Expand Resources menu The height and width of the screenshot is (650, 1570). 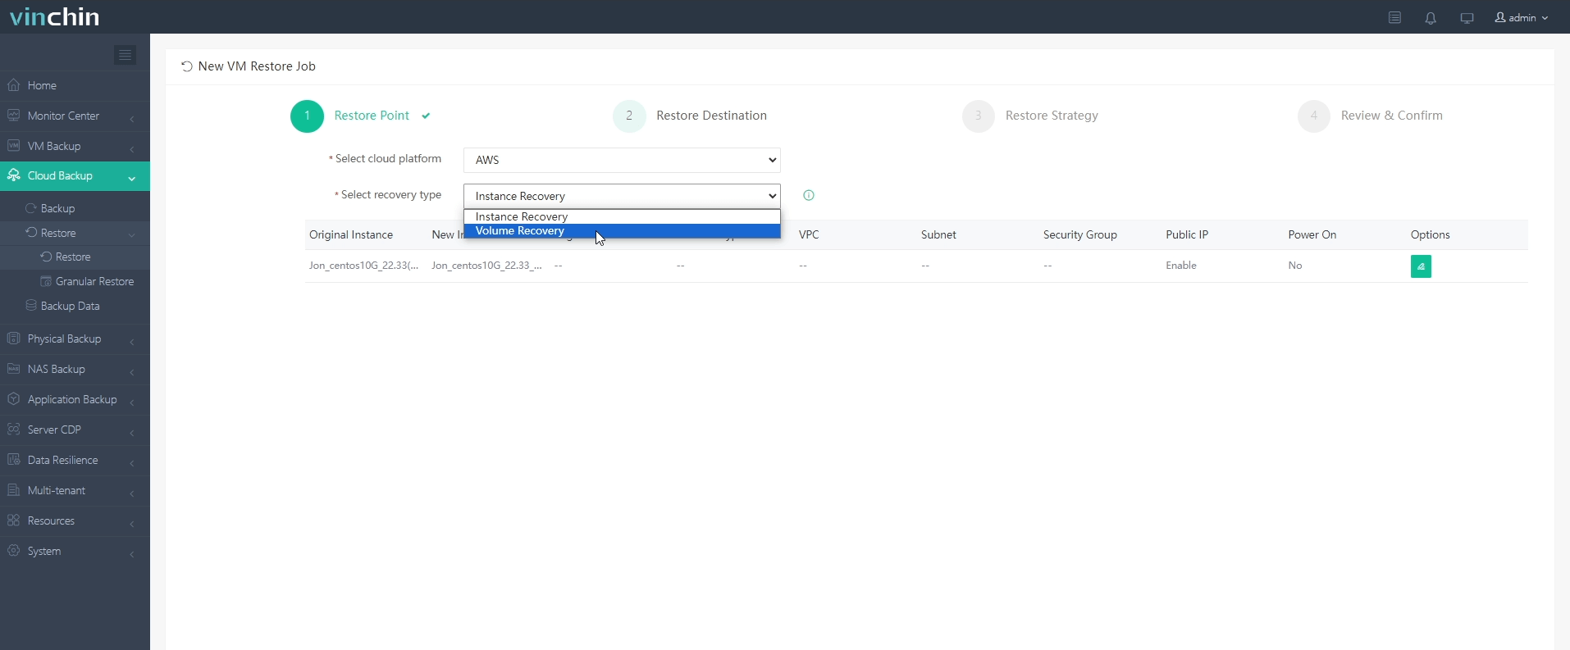pyautogui.click(x=75, y=520)
